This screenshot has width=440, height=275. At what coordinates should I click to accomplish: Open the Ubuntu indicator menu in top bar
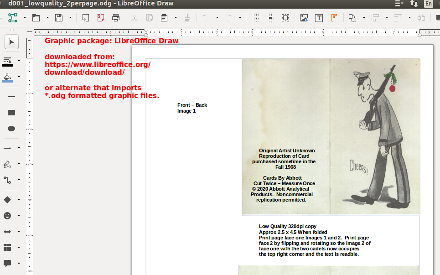[x=399, y=3]
